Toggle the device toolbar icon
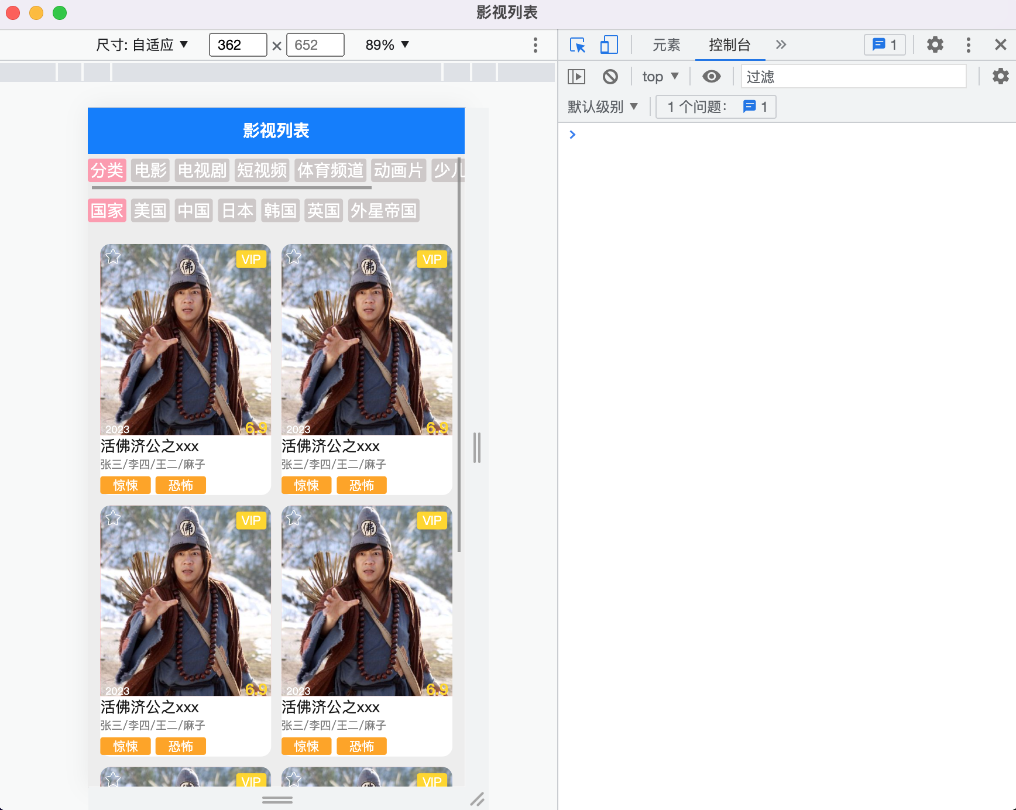1016x810 pixels. 609,45
